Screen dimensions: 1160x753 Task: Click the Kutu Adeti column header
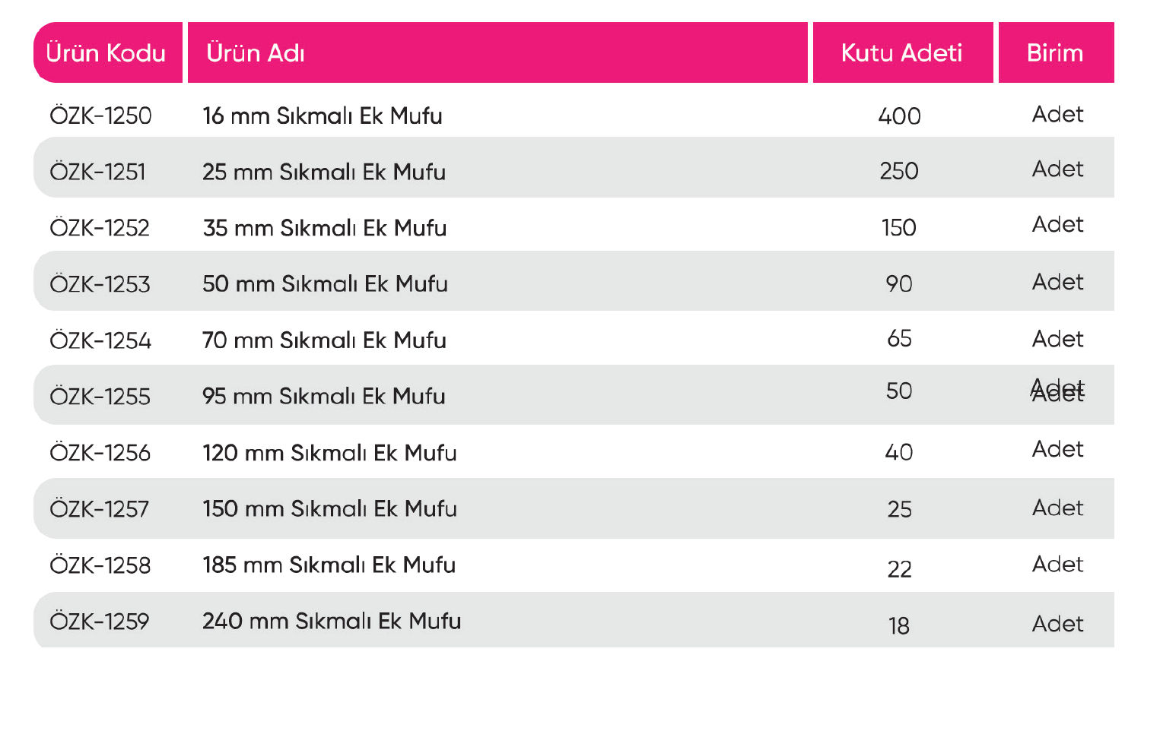[901, 53]
